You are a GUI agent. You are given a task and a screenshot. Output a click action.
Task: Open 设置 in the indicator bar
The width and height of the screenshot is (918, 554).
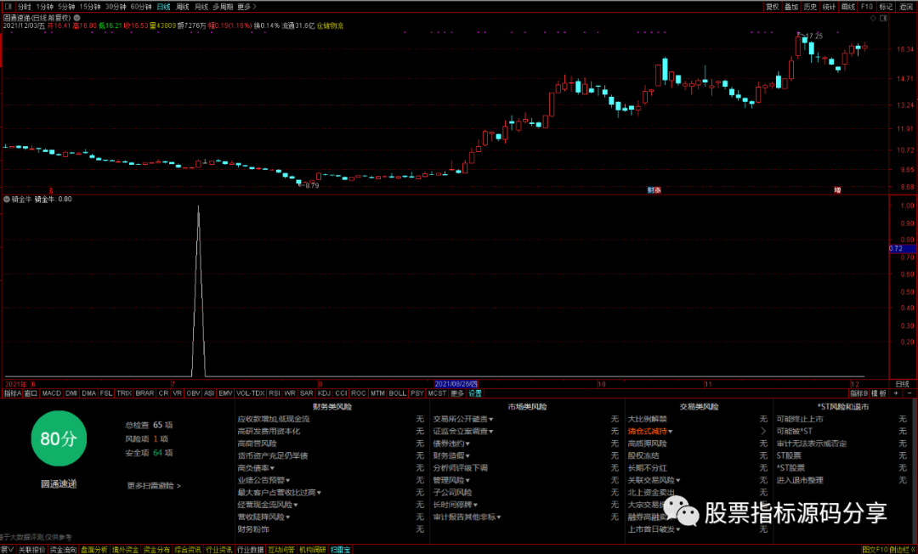(475, 393)
